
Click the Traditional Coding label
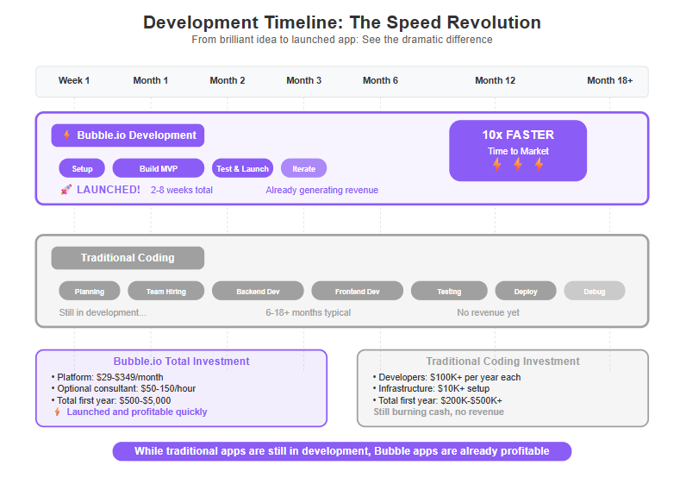[128, 258]
